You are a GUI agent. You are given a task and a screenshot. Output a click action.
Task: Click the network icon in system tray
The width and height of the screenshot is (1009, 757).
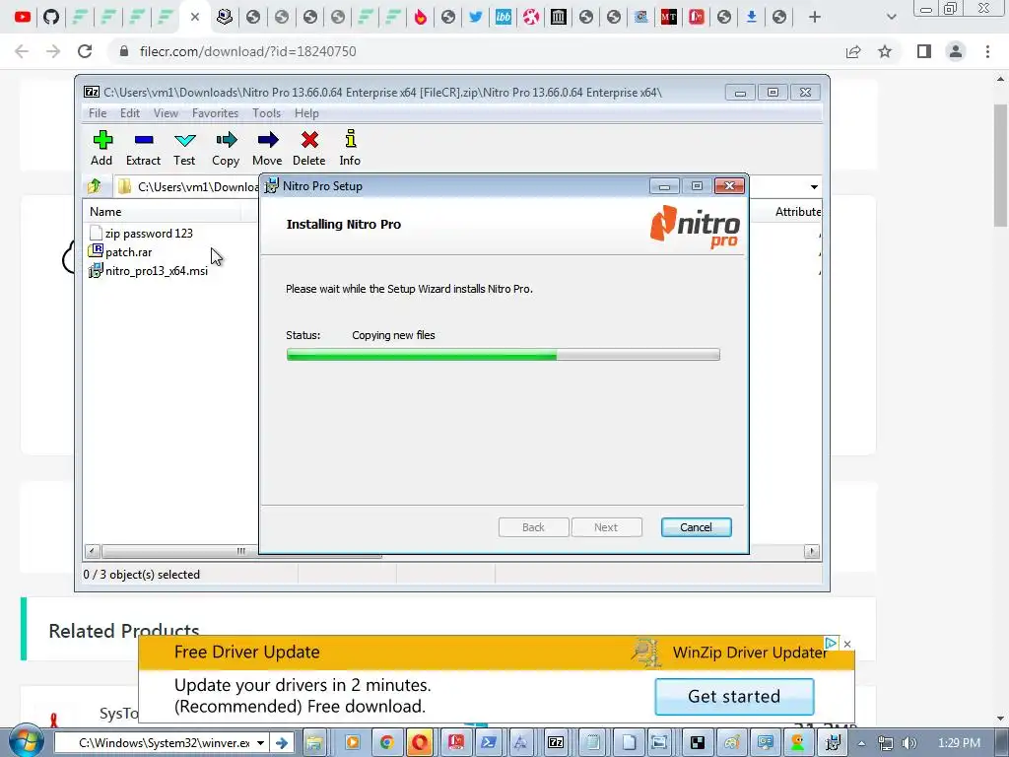coord(886,743)
